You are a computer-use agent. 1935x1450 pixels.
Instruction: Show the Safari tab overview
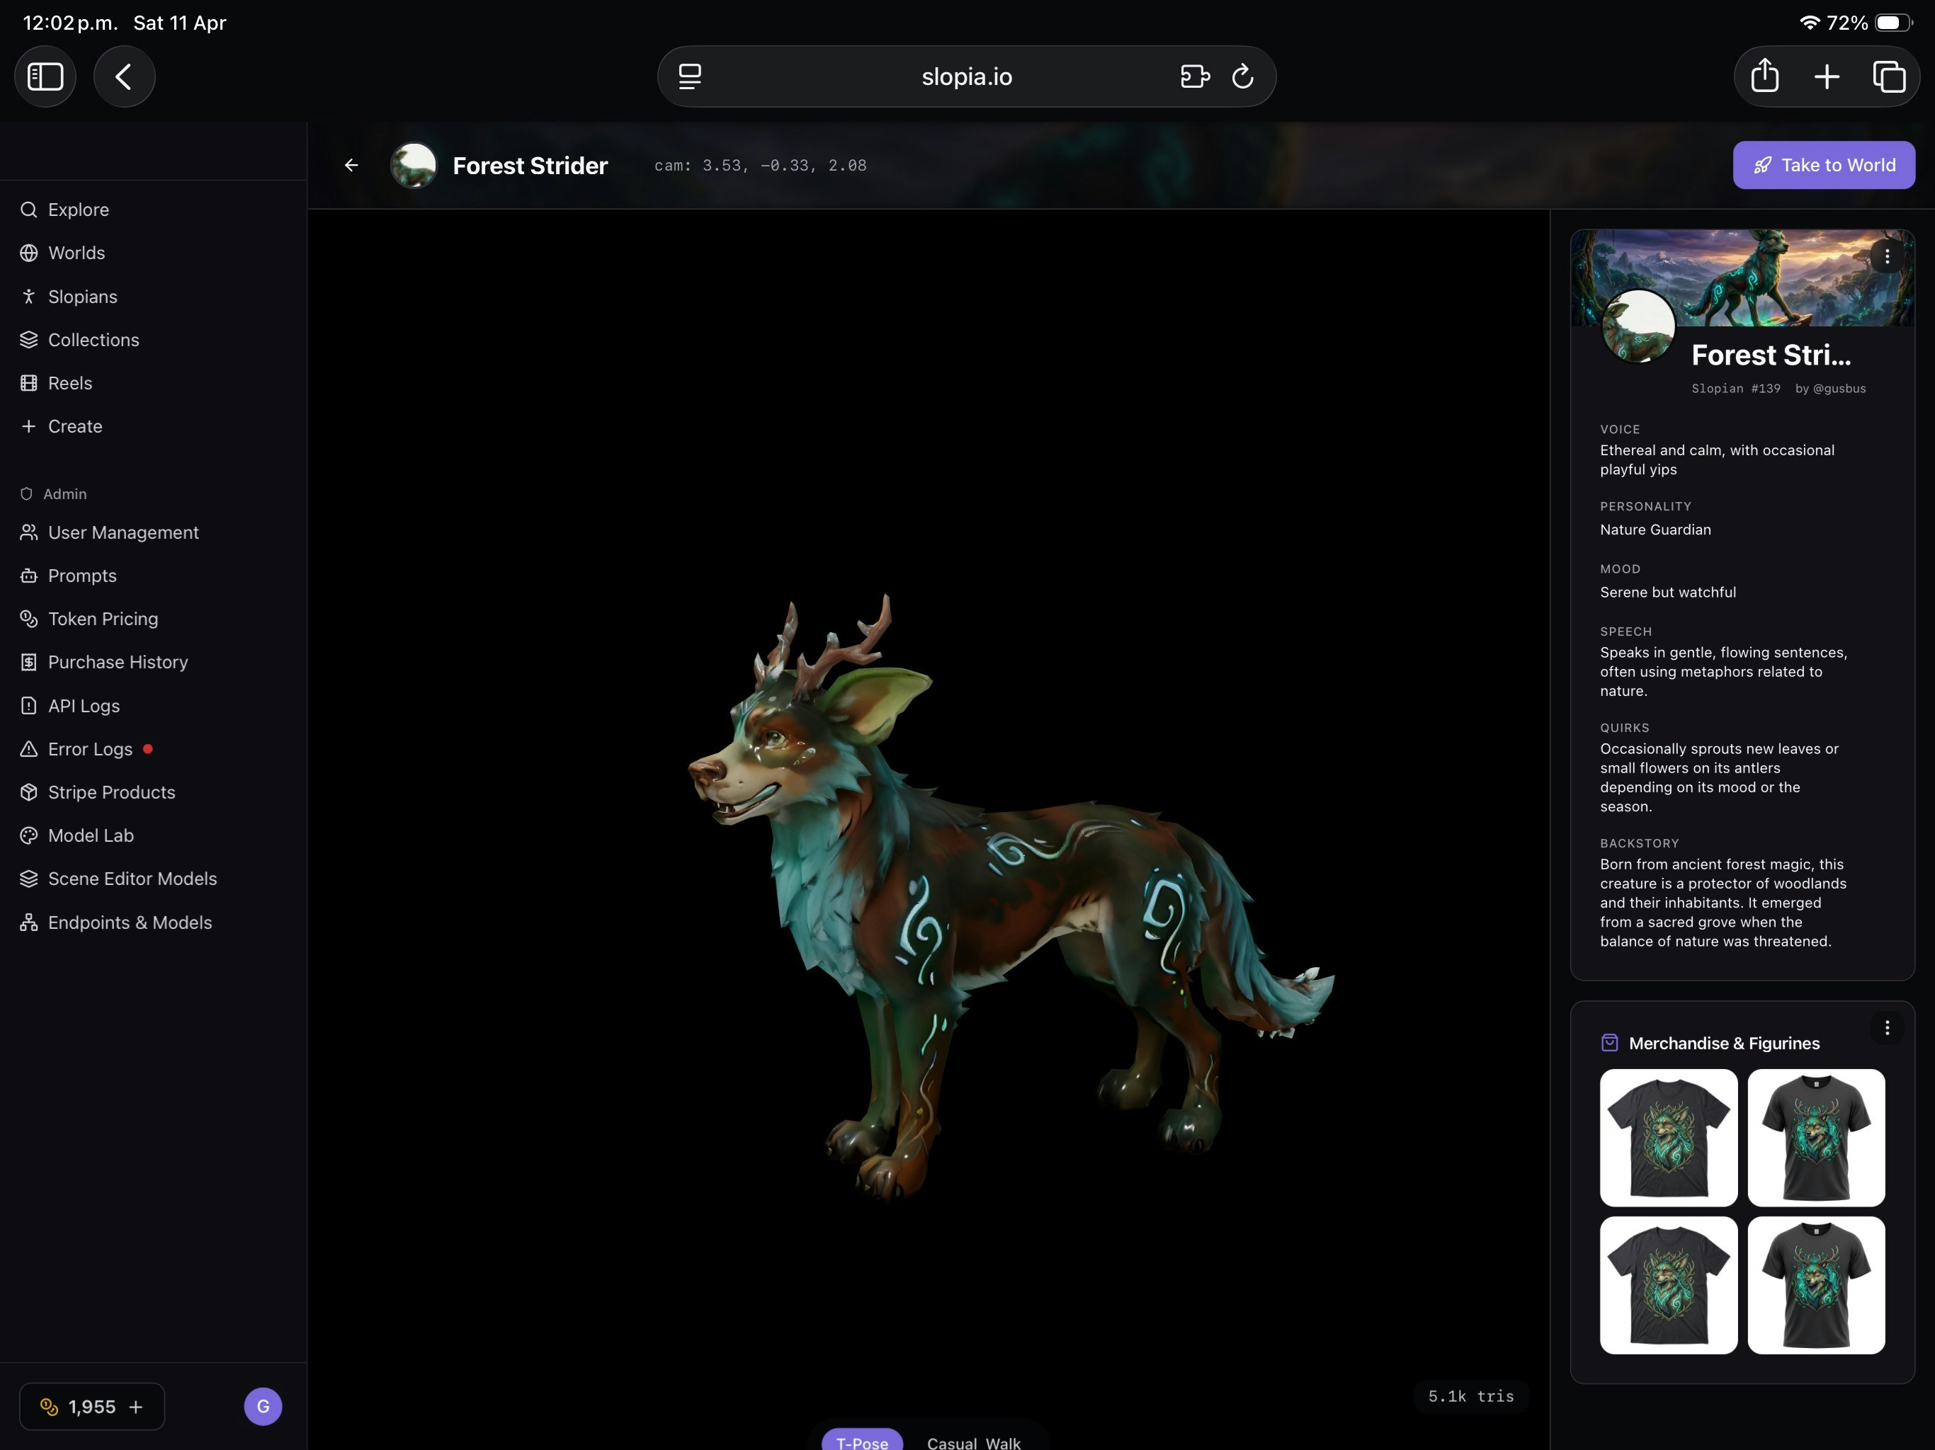tap(1889, 77)
